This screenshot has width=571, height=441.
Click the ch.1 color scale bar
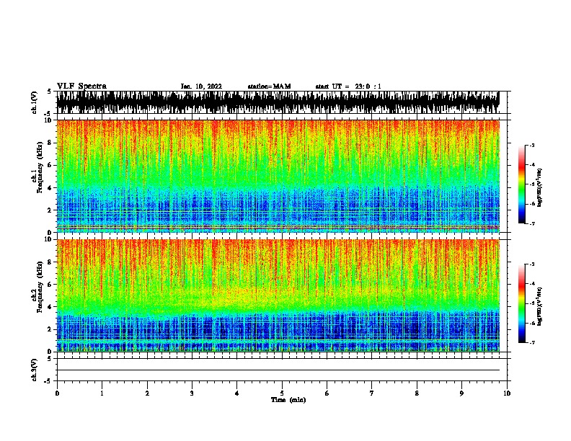(521, 184)
